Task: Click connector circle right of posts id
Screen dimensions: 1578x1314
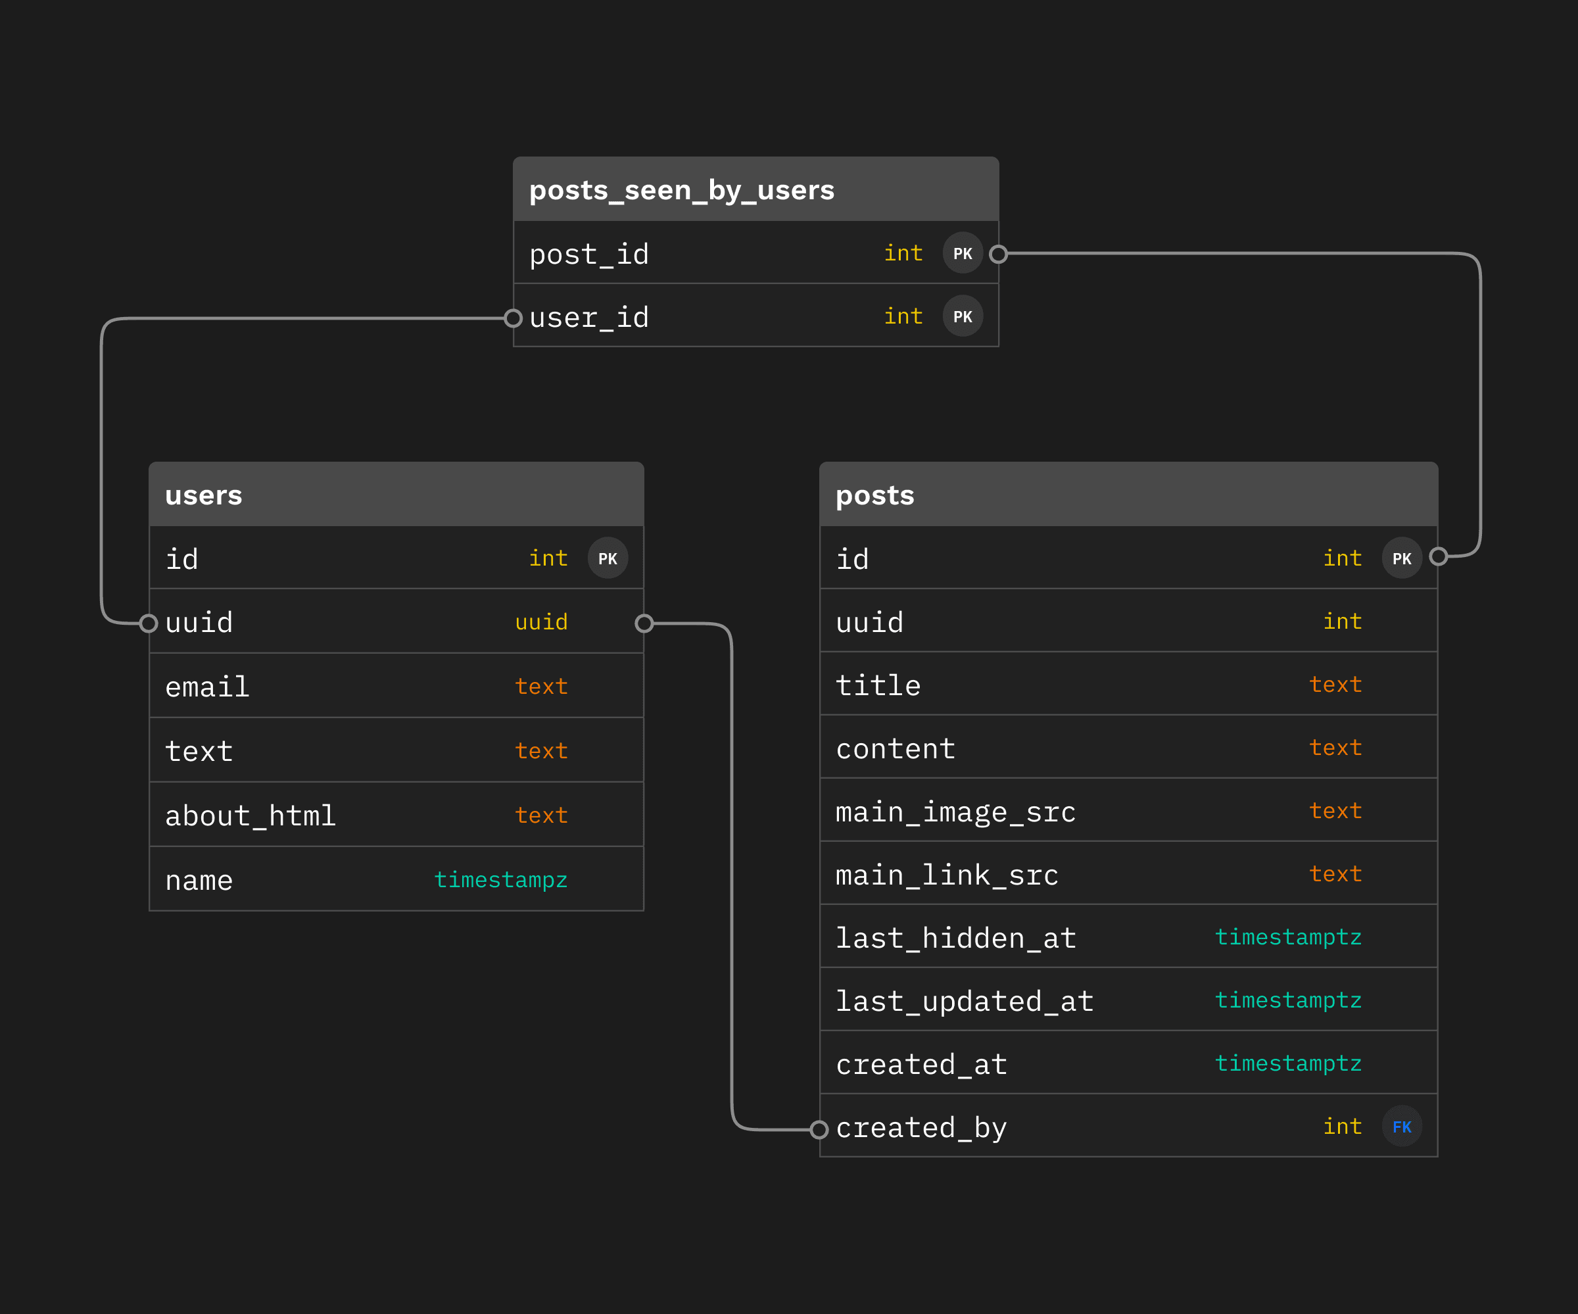Action: [x=1438, y=556]
